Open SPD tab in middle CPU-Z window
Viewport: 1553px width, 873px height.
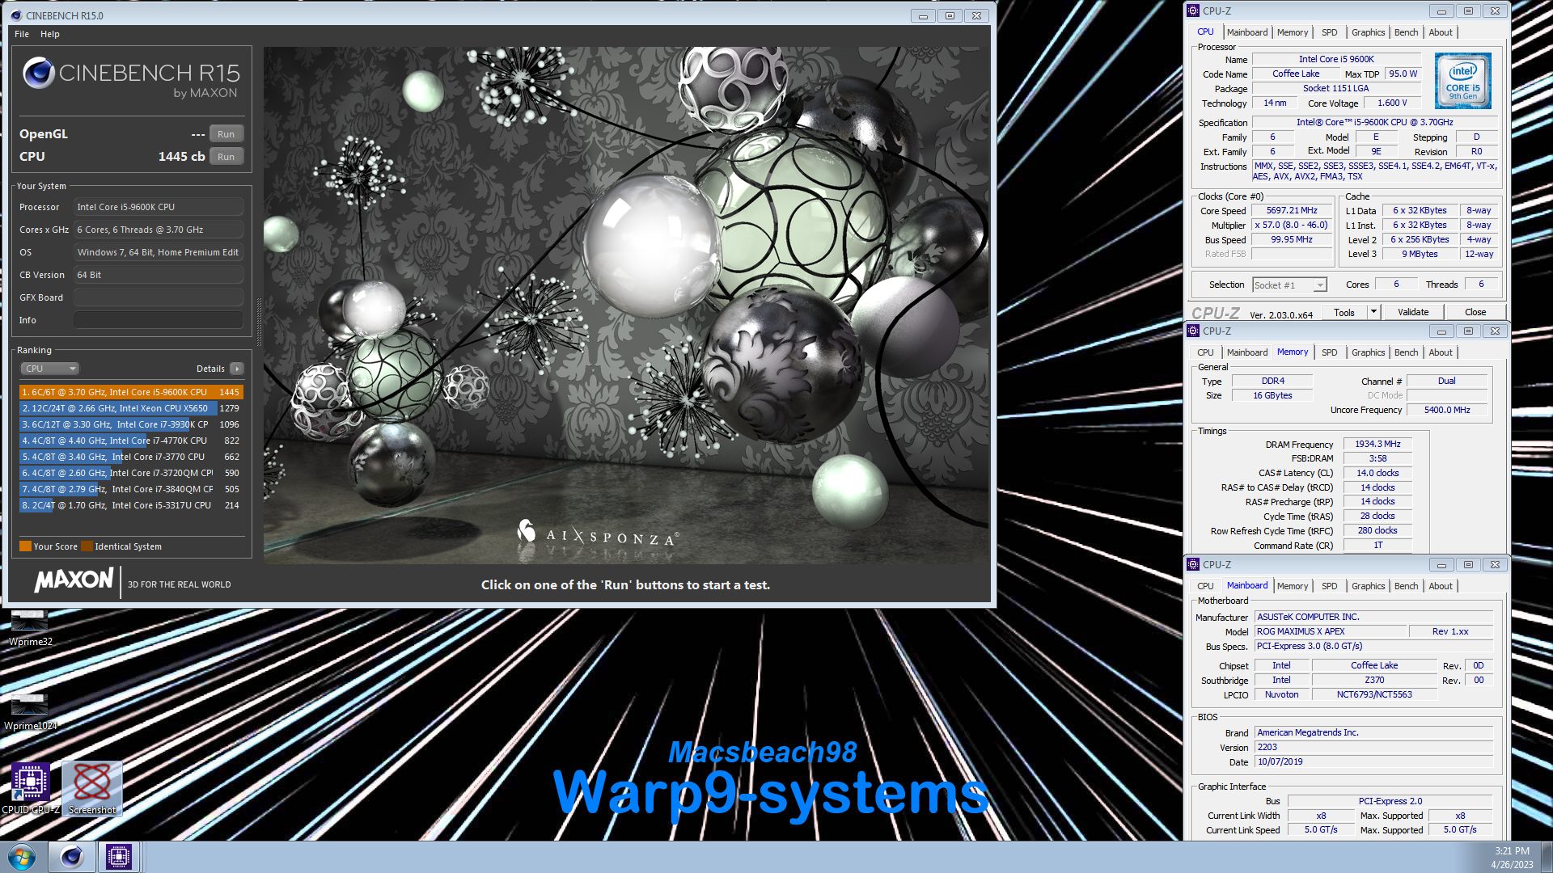coord(1330,352)
